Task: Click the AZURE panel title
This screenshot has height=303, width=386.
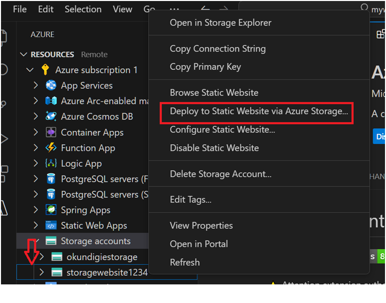Action: tap(42, 35)
